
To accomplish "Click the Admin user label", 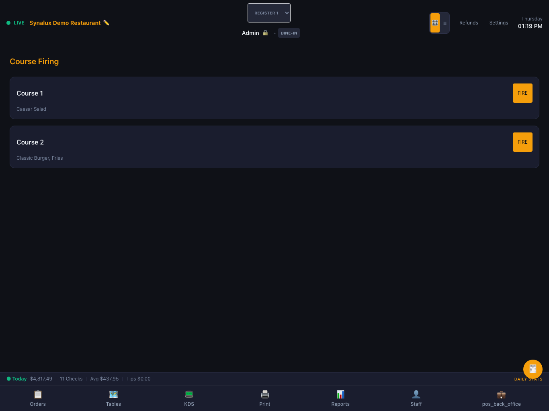I will click(x=250, y=33).
